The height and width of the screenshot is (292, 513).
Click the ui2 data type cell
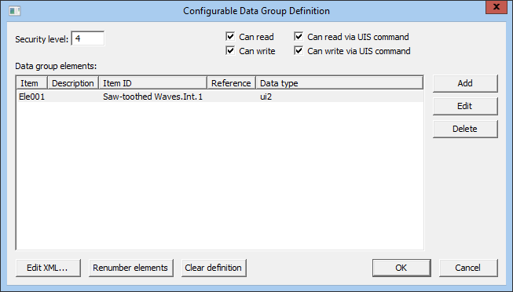pos(266,97)
